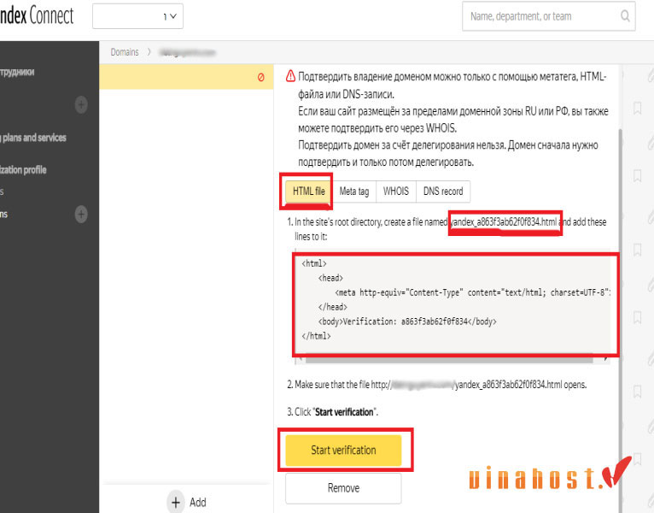Select the HTML file tab

tap(309, 192)
